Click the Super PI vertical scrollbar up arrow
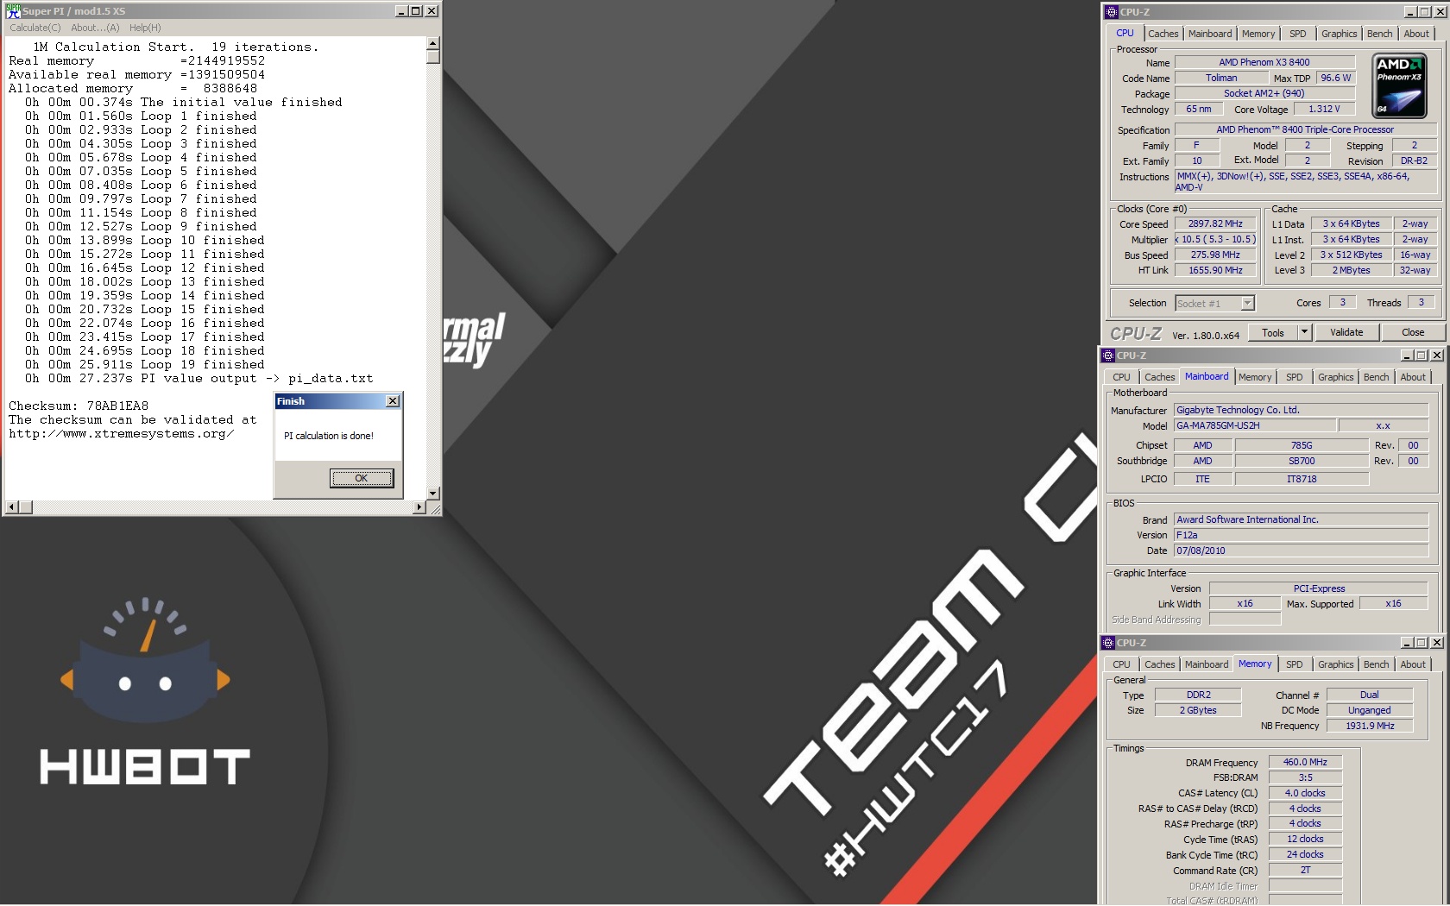This screenshot has width=1450, height=906. [433, 43]
